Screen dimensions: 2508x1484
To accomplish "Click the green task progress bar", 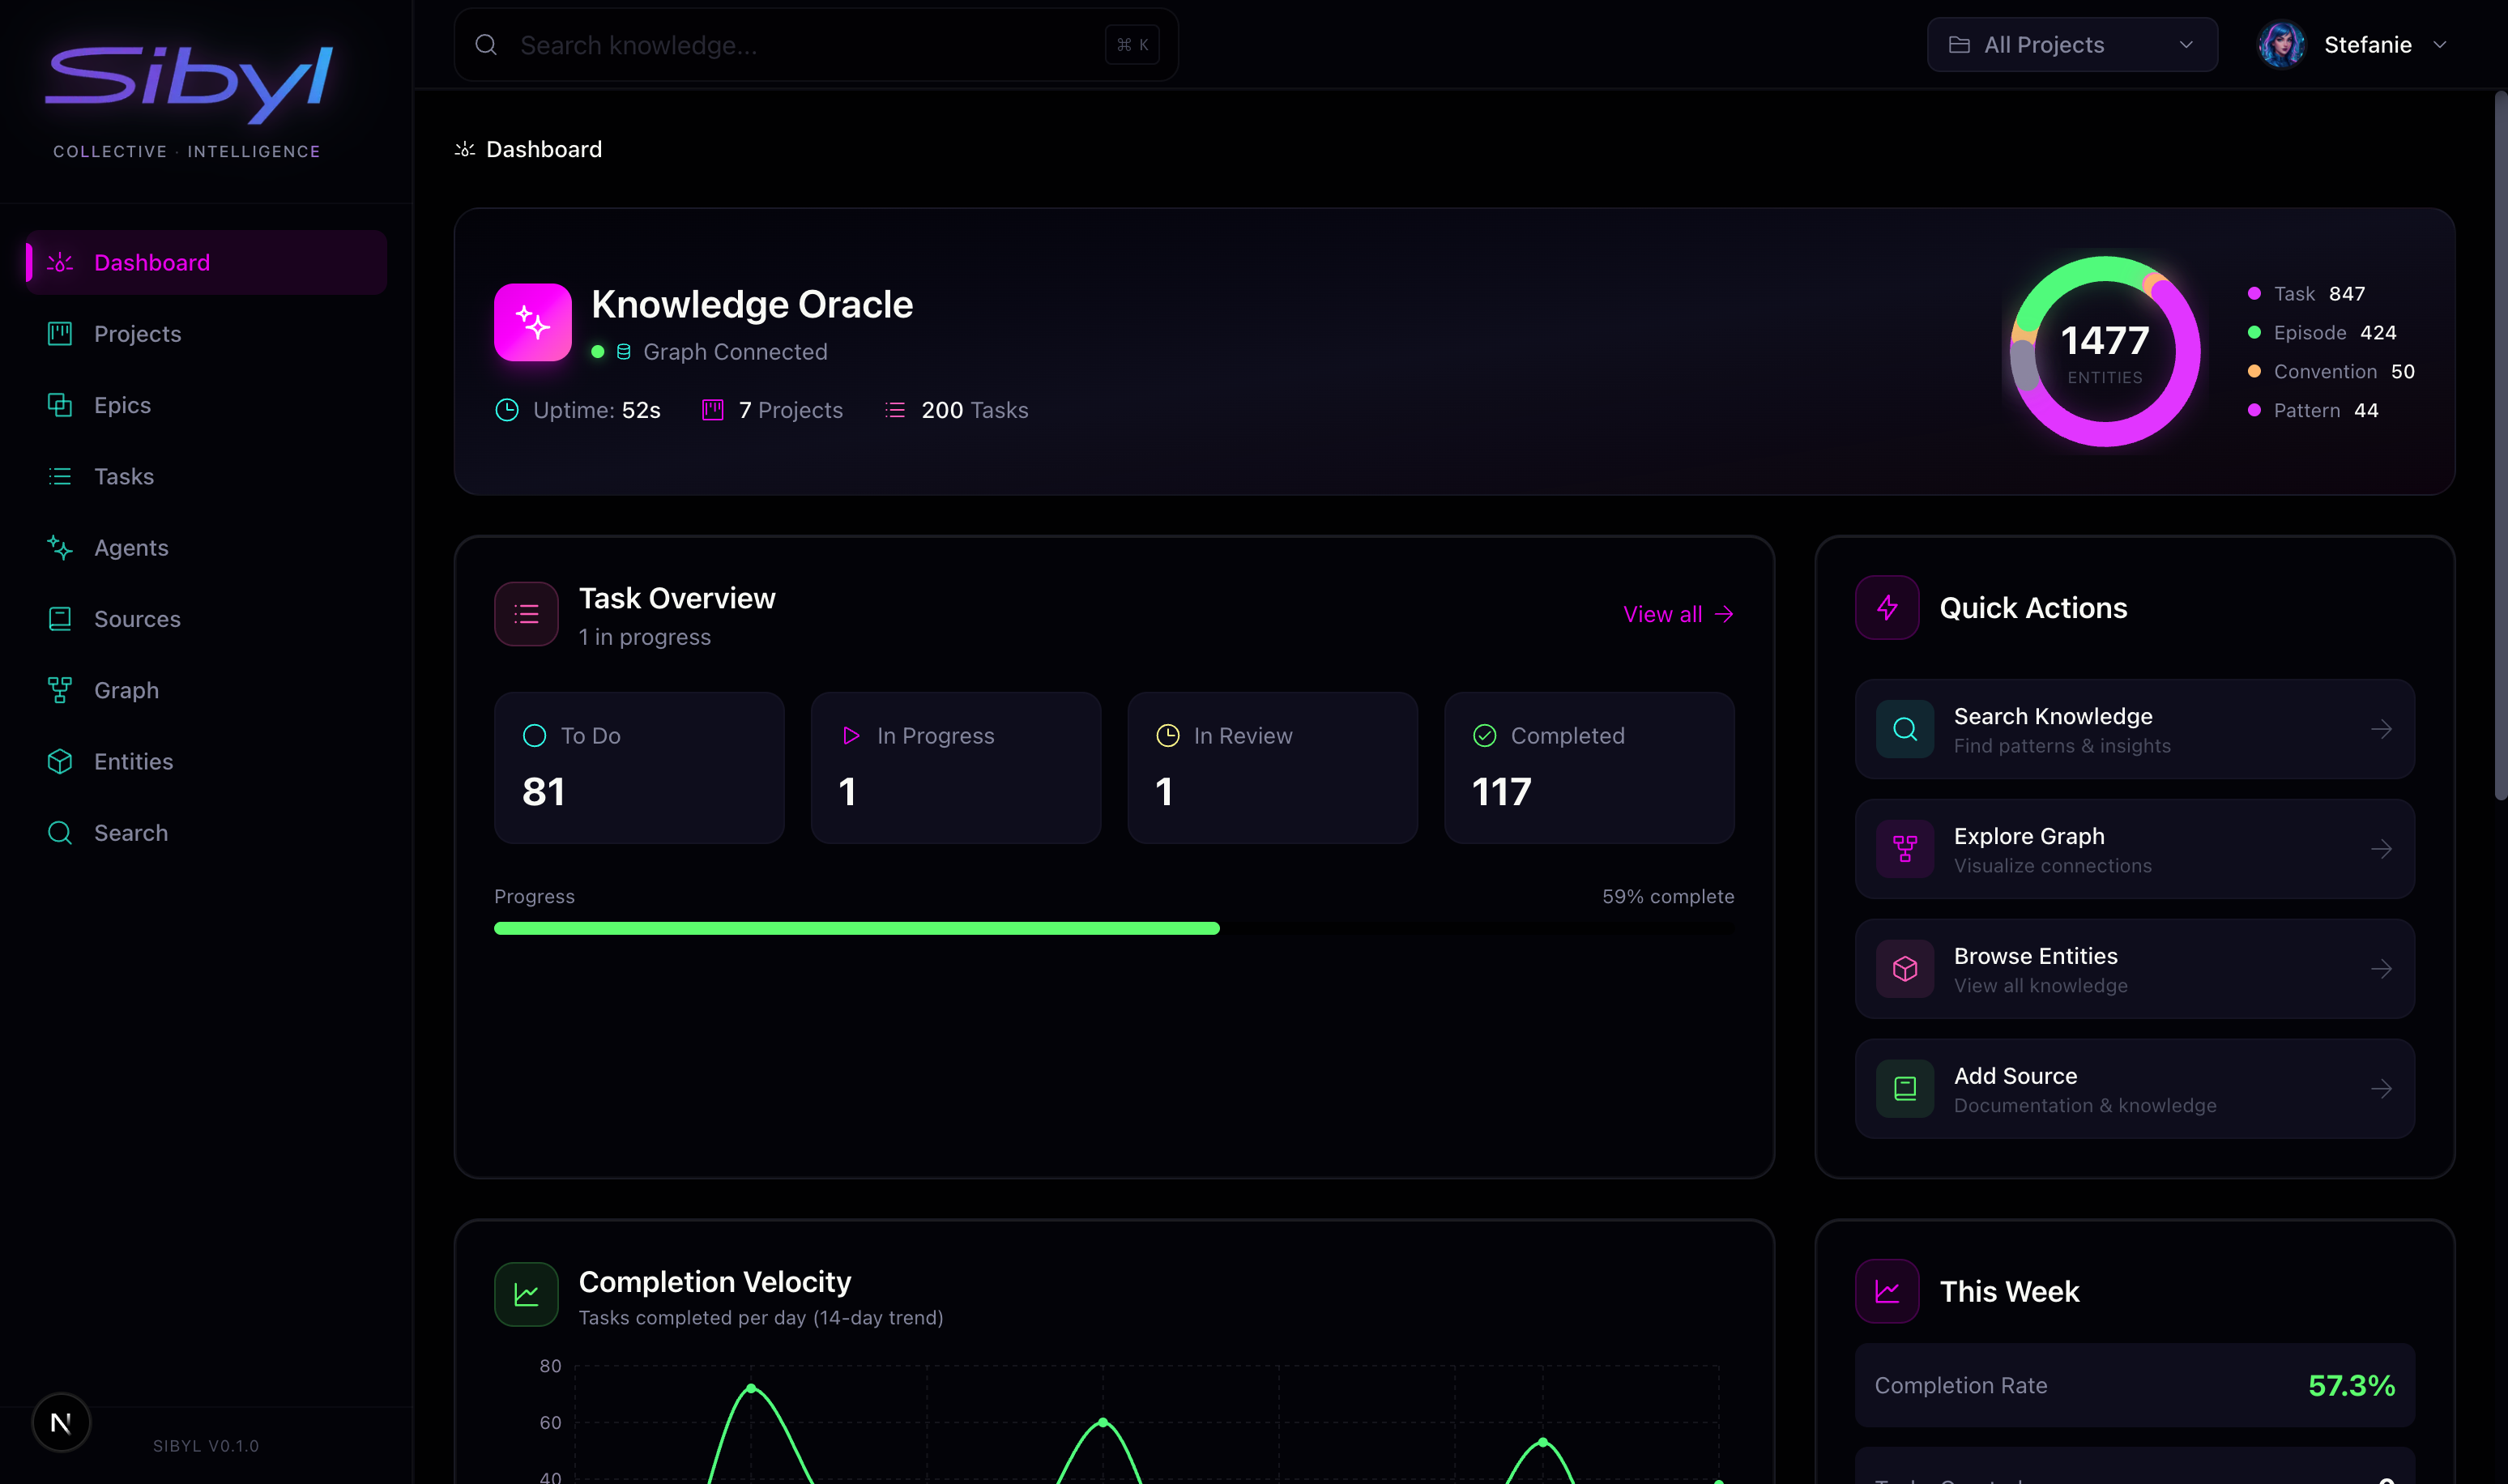I will pyautogui.click(x=856, y=929).
